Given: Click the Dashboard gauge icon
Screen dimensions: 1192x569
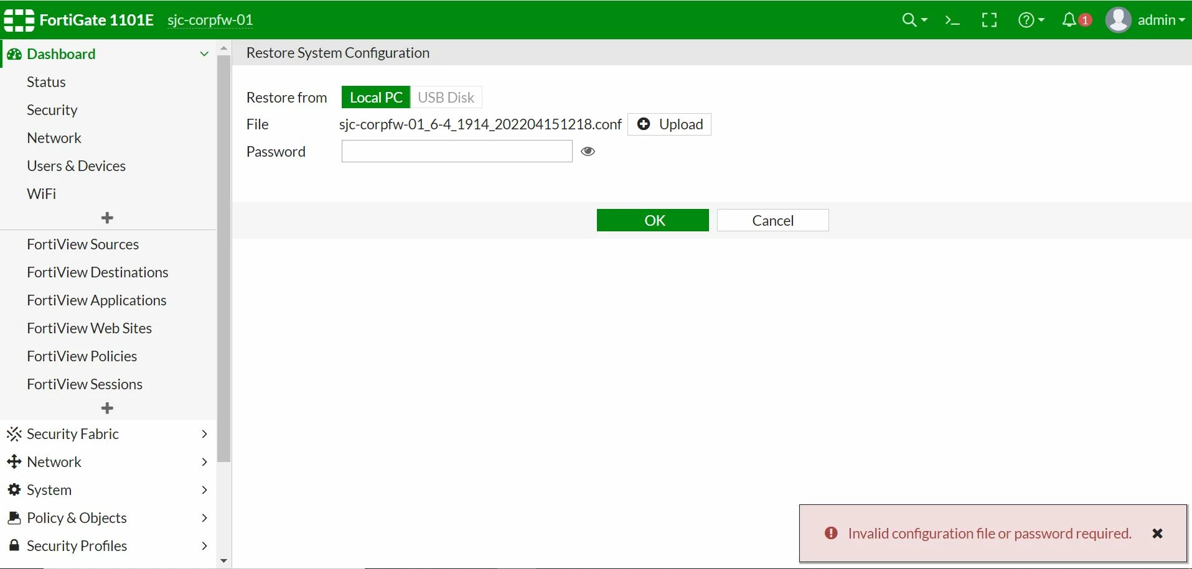Looking at the screenshot, I should coord(14,54).
